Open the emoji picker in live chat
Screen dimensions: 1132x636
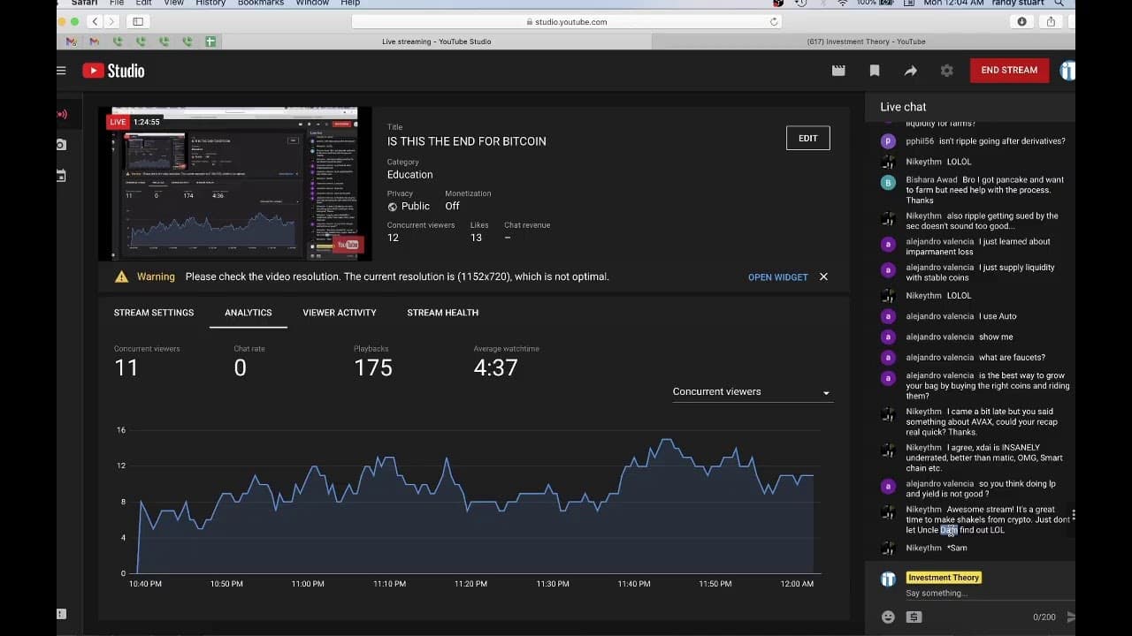tap(888, 617)
